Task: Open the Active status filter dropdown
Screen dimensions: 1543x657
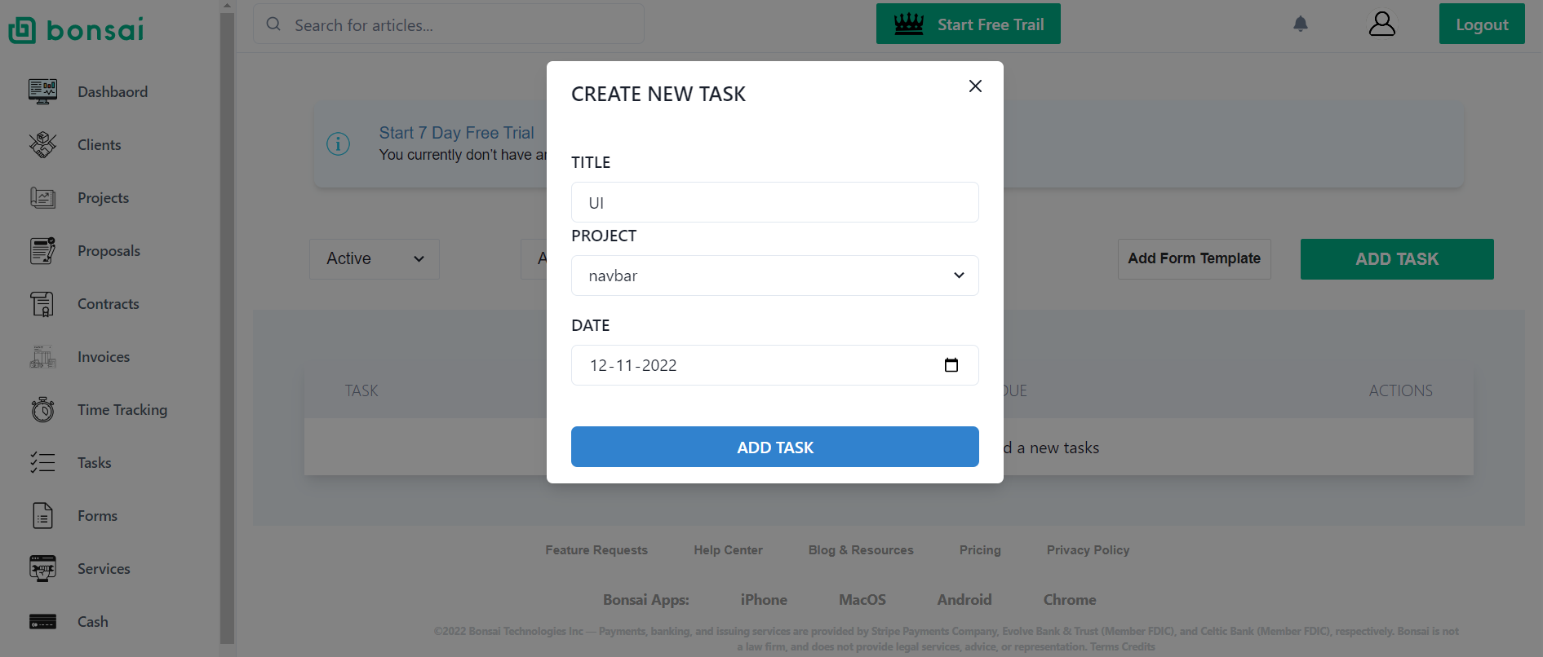Action: tap(375, 258)
